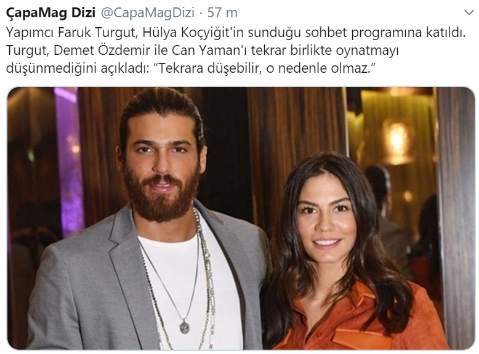This screenshot has height=354, width=479.
Task: Open the ÇapaMag Dizi profile name
Action: coord(50,13)
